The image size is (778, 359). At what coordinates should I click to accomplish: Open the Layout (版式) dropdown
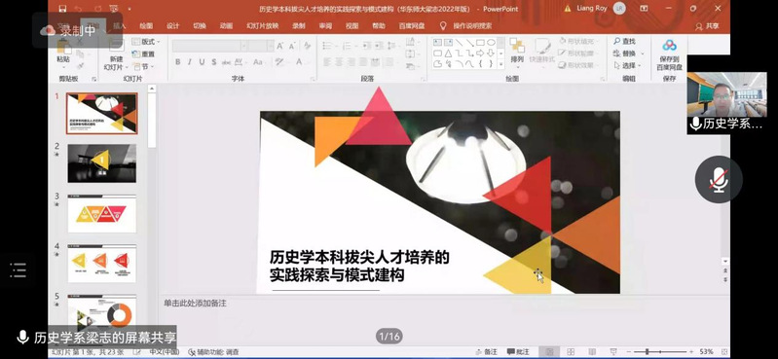coord(145,42)
